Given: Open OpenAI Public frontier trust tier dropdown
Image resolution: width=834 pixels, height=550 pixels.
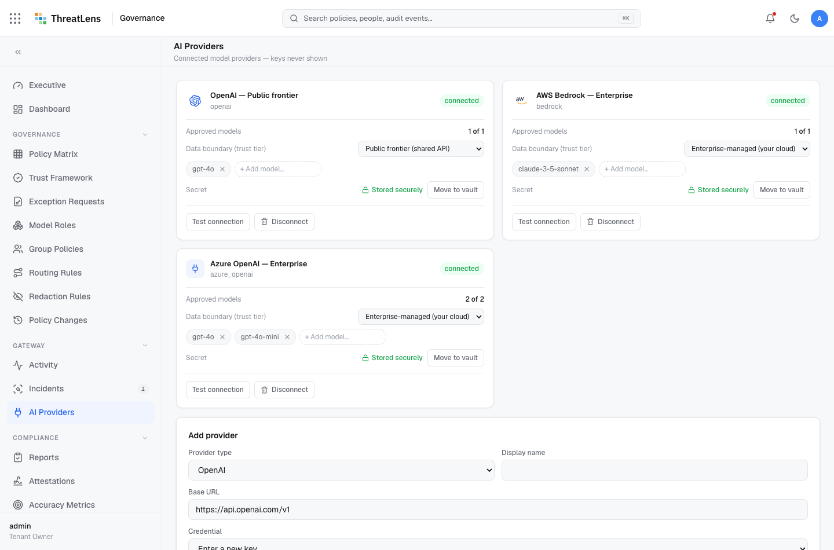Looking at the screenshot, I should pos(421,149).
